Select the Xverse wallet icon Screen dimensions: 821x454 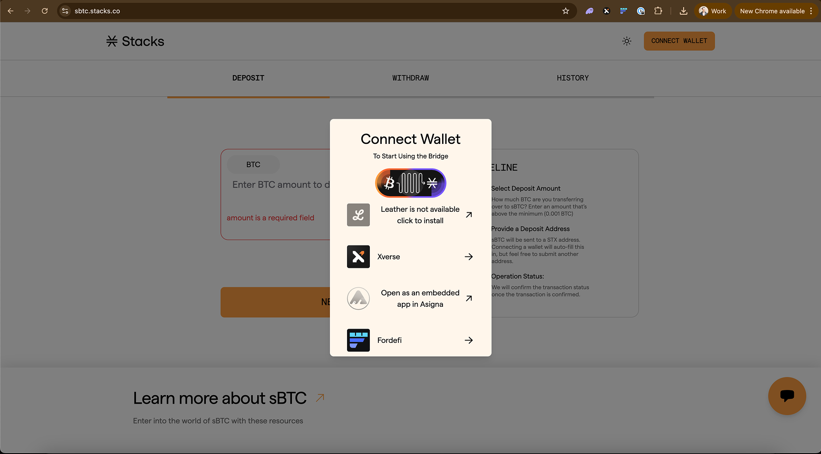[x=358, y=257]
